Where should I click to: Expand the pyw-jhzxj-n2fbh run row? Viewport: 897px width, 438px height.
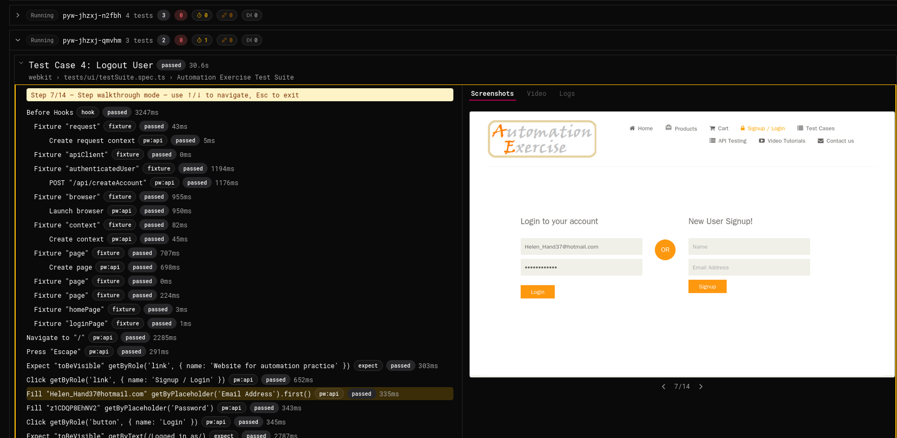click(18, 15)
